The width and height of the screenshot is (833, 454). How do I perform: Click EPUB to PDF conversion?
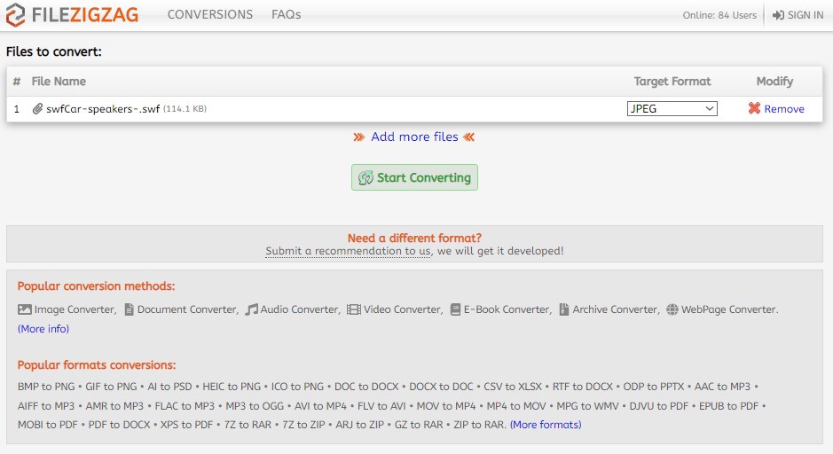(728, 406)
